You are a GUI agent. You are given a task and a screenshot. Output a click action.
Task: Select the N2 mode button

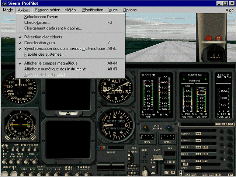(230, 124)
